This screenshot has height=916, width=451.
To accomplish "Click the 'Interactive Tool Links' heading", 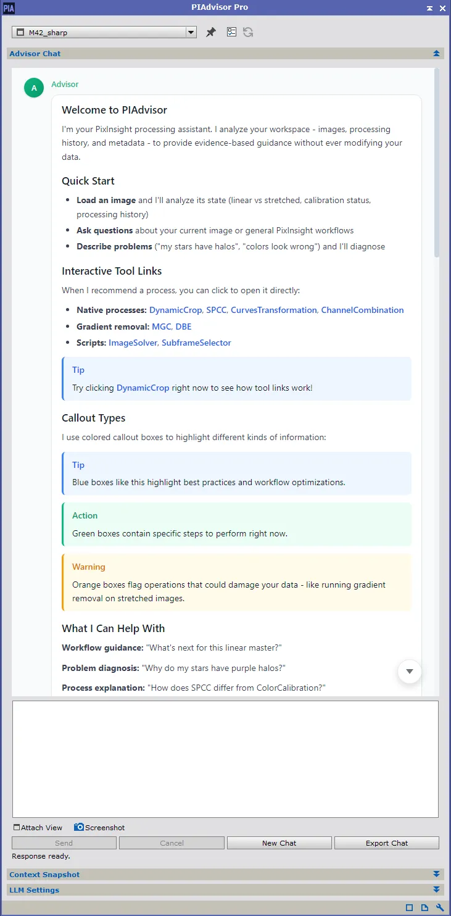I will [x=112, y=271].
